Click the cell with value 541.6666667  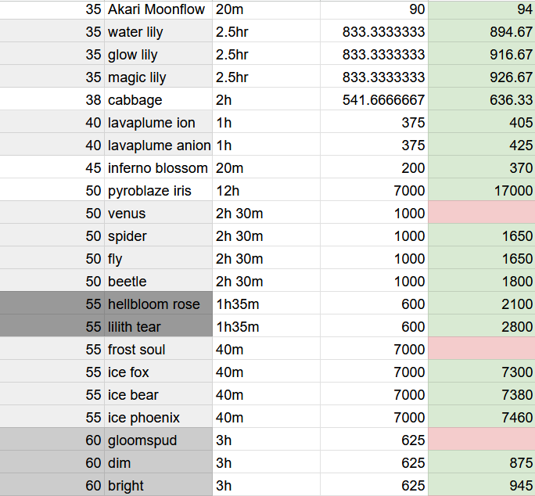click(375, 100)
